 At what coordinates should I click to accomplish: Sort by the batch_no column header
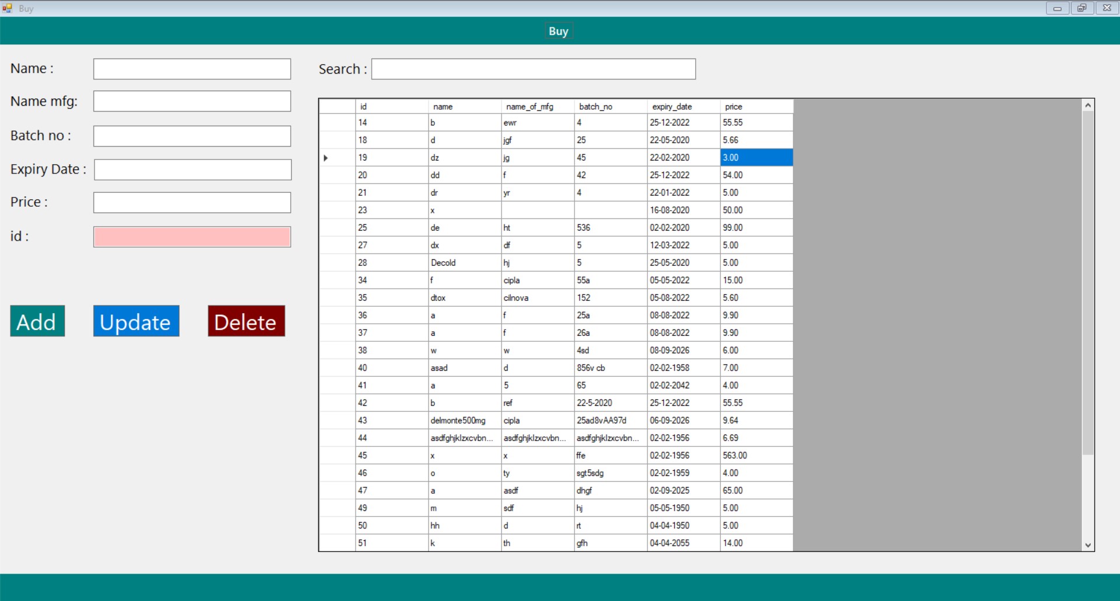610,106
